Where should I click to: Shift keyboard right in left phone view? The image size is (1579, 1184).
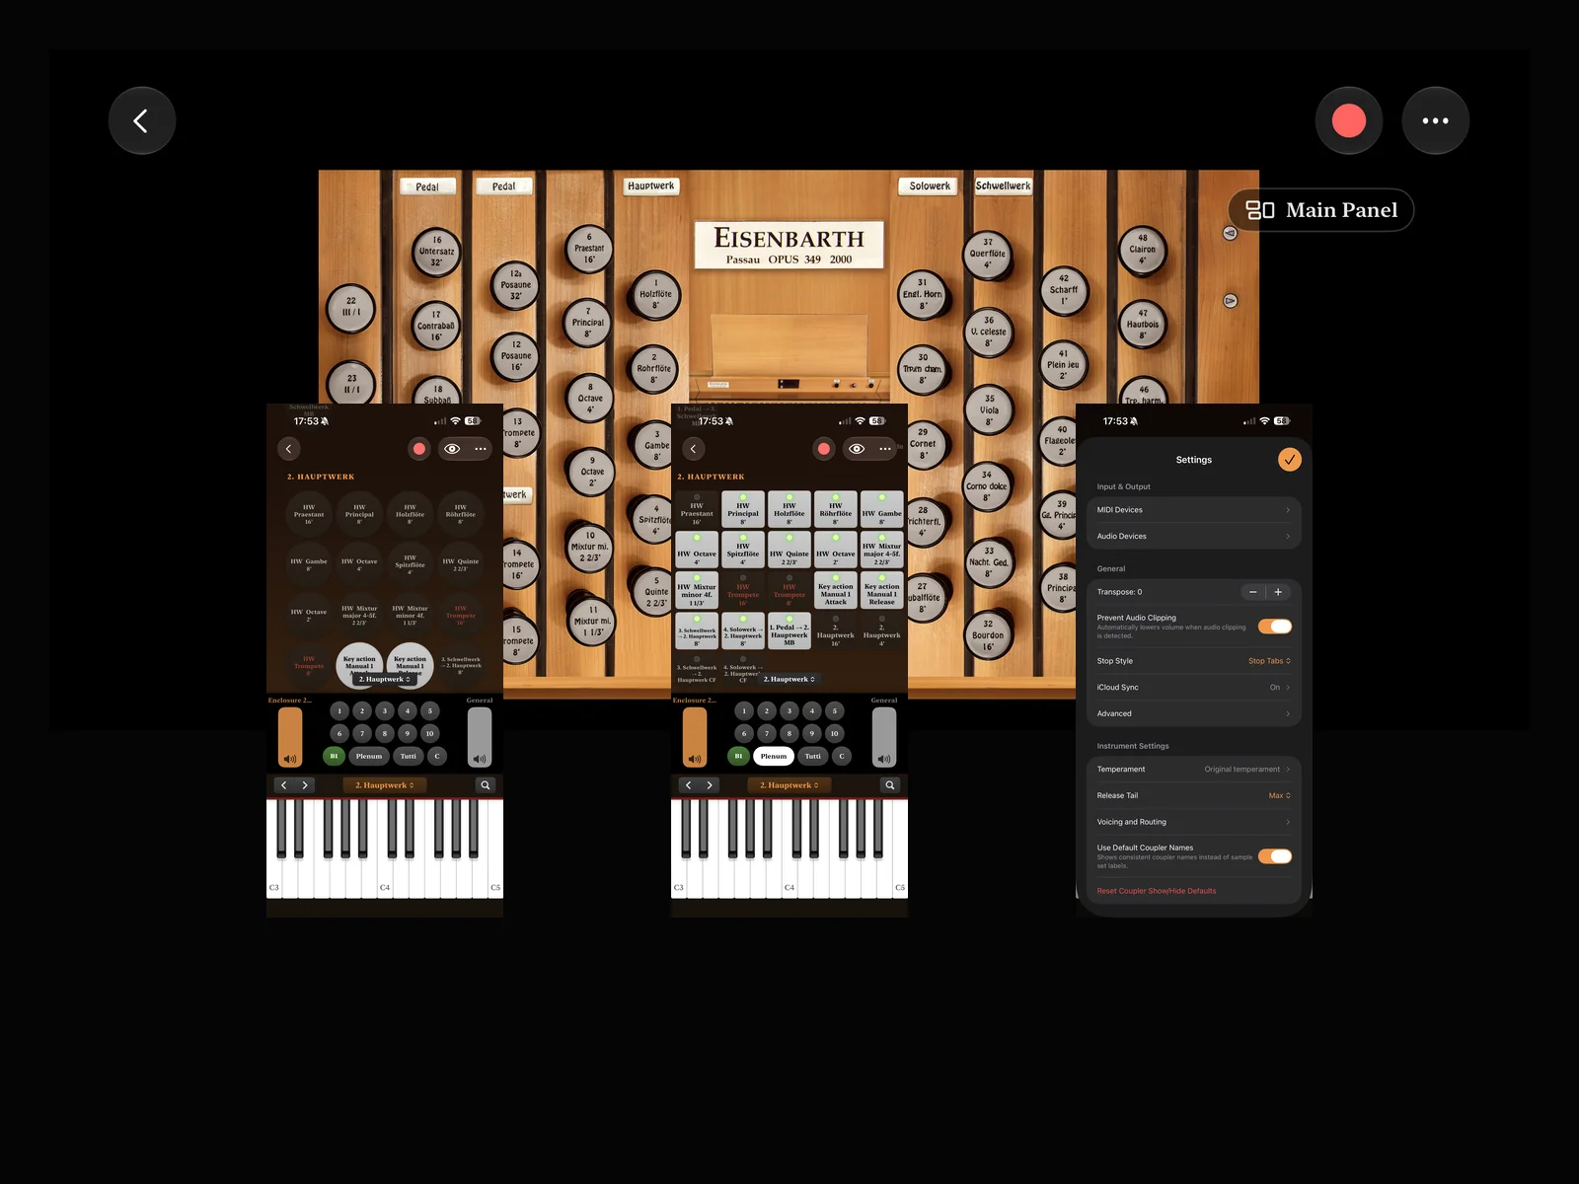(305, 785)
